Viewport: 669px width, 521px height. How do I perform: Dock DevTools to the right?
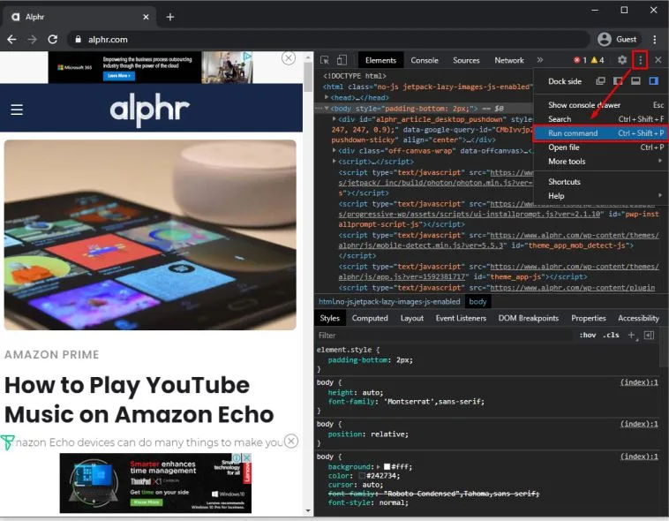pos(654,81)
